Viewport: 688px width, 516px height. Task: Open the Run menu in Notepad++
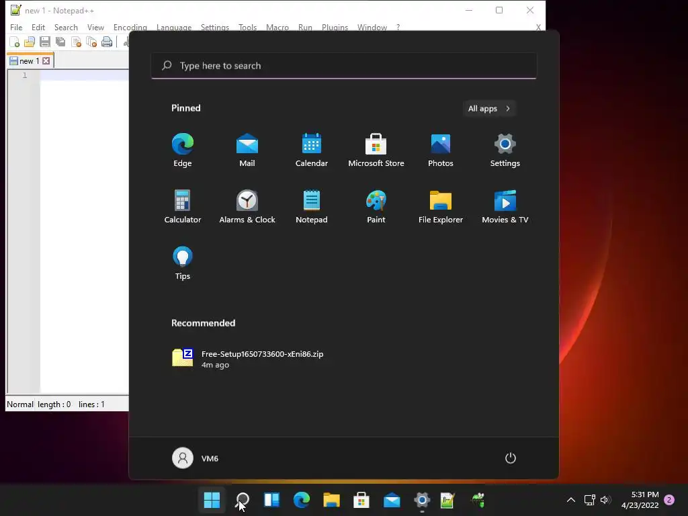[305, 27]
